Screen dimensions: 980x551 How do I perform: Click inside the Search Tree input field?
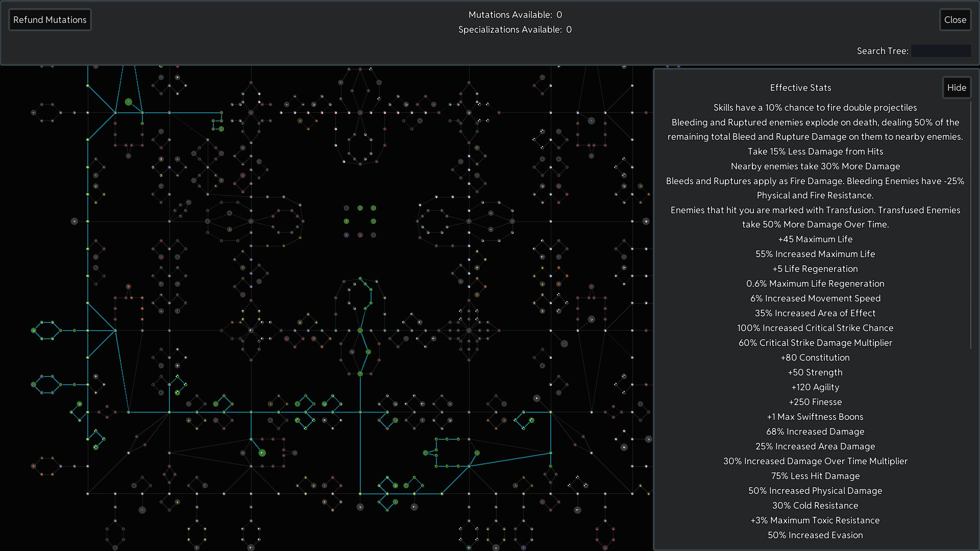click(941, 51)
